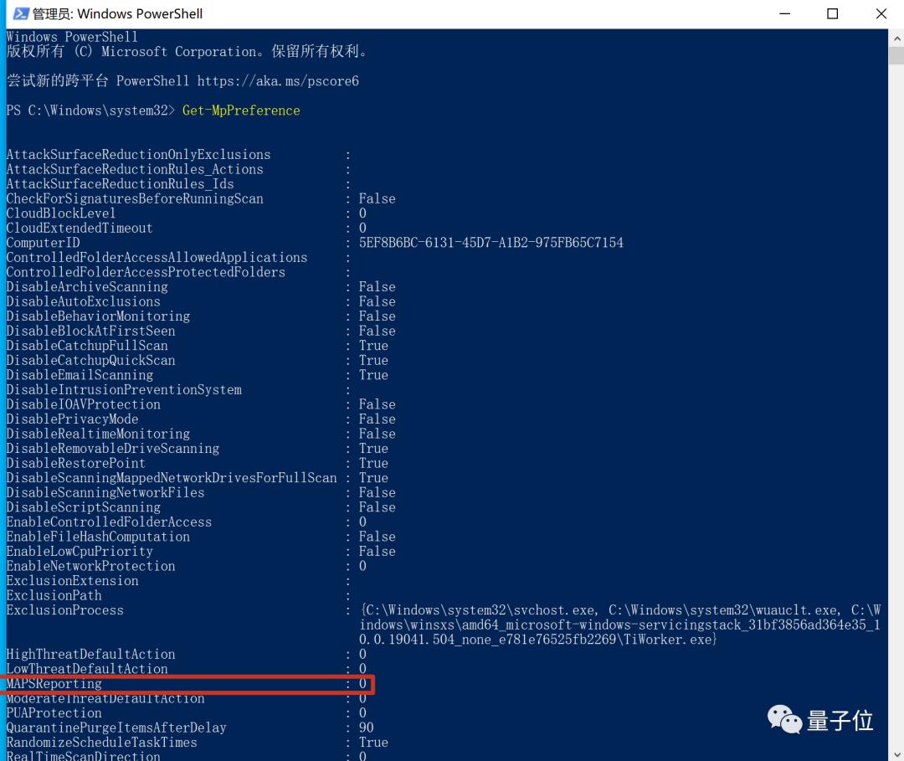Click the DisableScriptScanning property

[84, 507]
